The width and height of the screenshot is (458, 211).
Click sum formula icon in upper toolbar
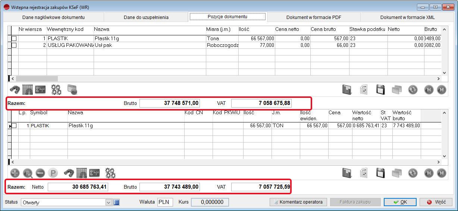pyautogui.click(x=40, y=89)
